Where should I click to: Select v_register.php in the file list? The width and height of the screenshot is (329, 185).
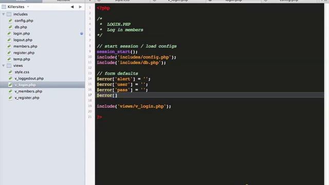pyautogui.click(x=27, y=98)
